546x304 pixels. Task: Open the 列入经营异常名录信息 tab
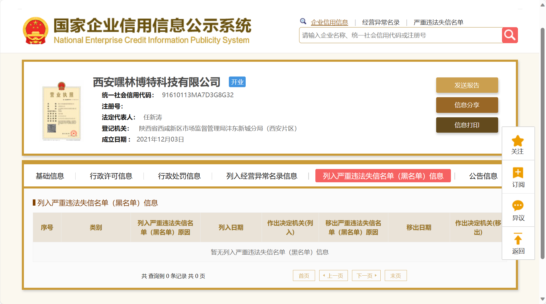(x=262, y=176)
